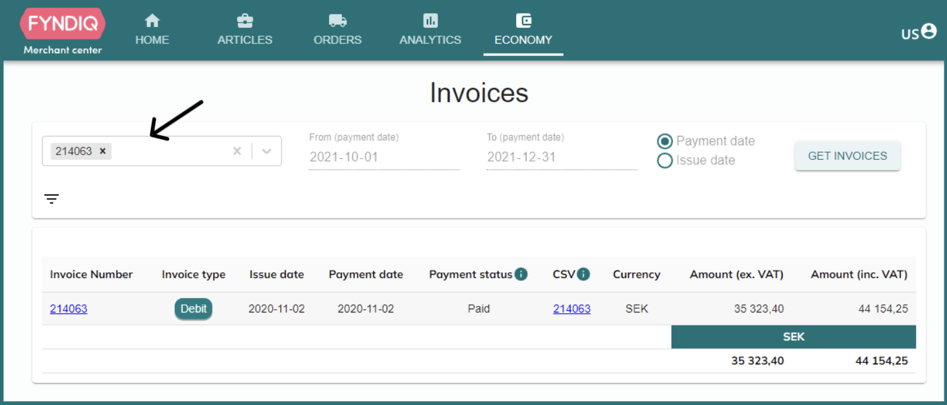
Task: Open the filter list icon
Action: [52, 199]
